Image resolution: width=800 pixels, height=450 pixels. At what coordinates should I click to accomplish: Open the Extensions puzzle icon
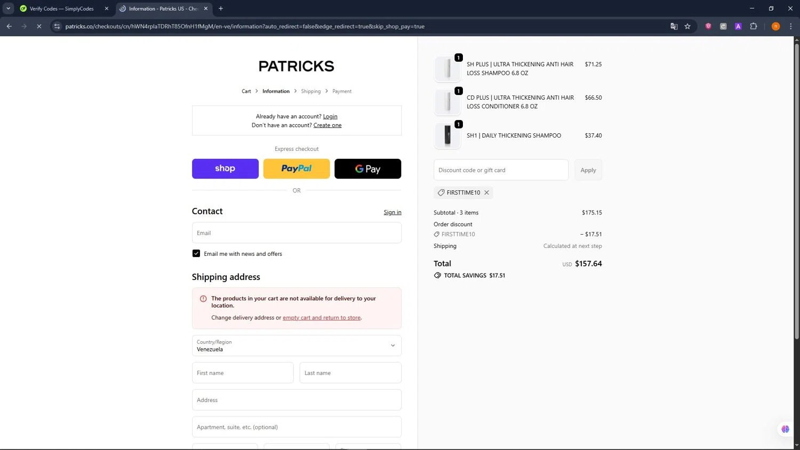pyautogui.click(x=754, y=26)
